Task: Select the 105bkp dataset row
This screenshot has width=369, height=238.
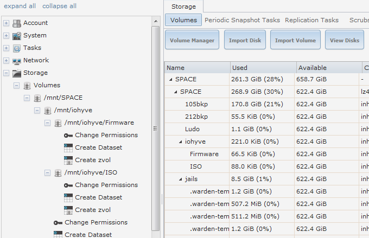Action: click(x=196, y=104)
